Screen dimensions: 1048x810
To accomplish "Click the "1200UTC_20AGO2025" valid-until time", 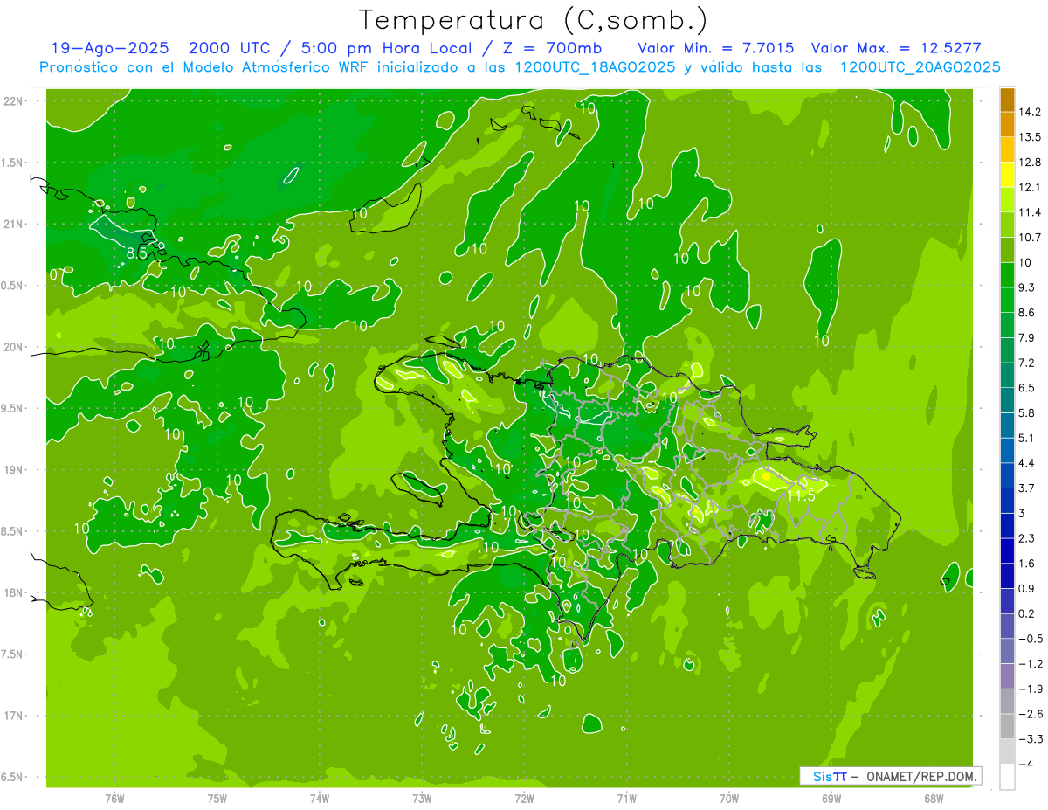I will (919, 67).
